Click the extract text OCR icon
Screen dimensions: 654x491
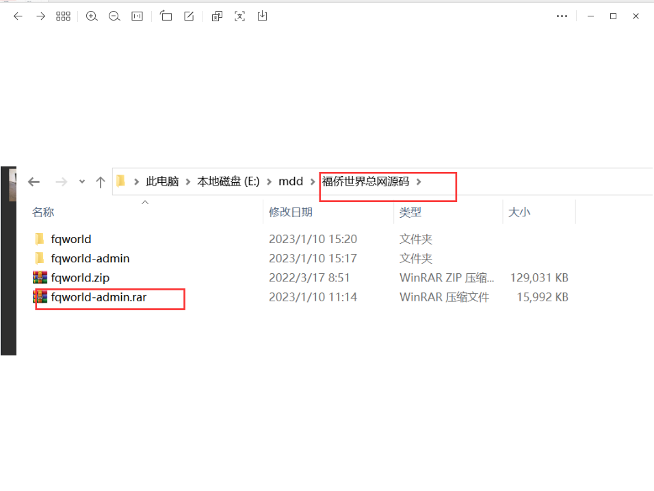click(239, 16)
